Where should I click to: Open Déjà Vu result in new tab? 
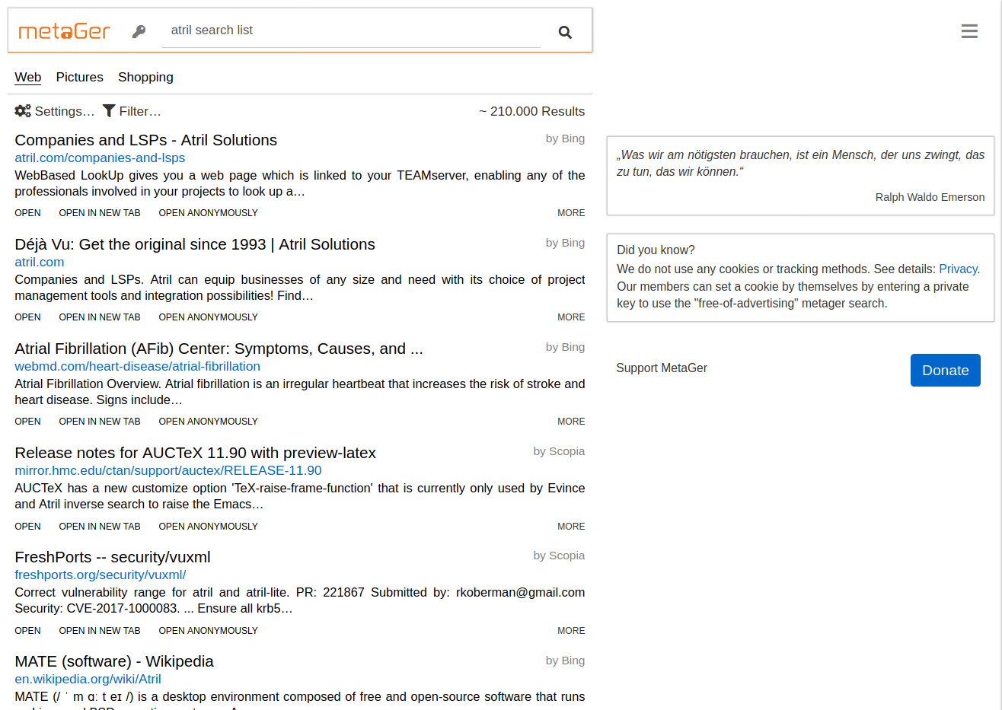(x=100, y=317)
